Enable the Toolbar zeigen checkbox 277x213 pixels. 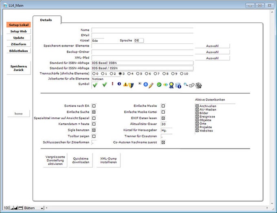click(x=94, y=136)
